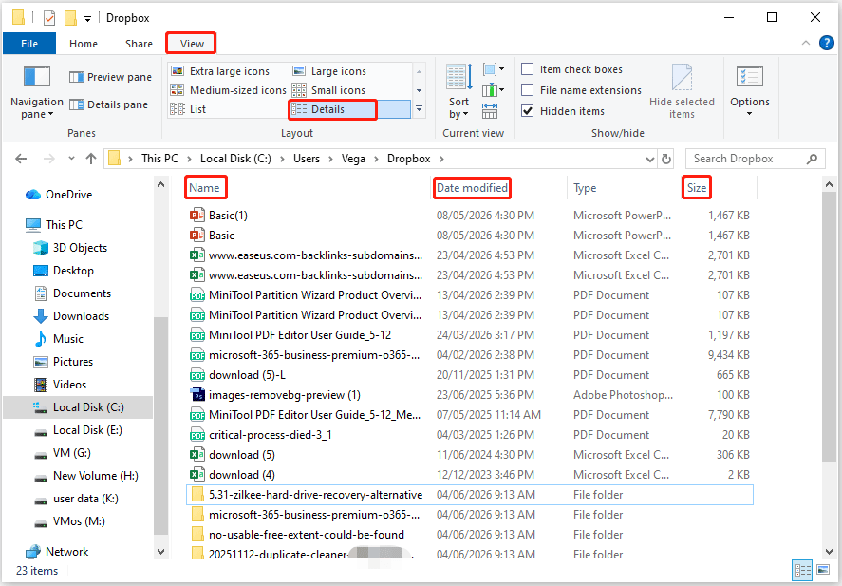842x586 pixels.
Task: Open Group by dropdown
Action: (x=493, y=69)
